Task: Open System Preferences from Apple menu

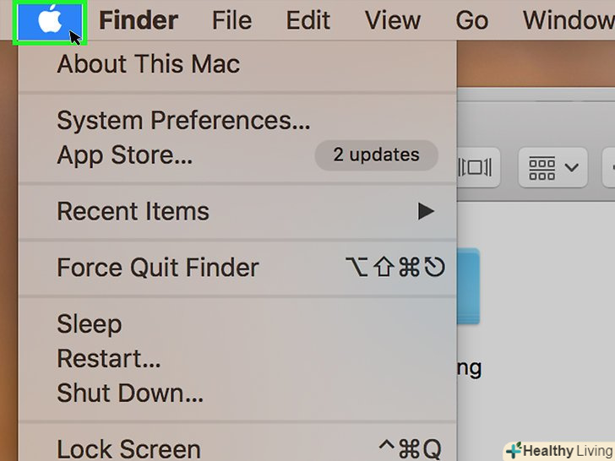Action: pyautogui.click(x=183, y=121)
